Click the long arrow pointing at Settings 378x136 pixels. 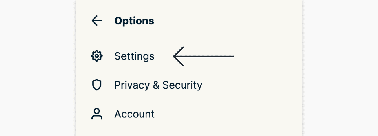[x=203, y=56]
